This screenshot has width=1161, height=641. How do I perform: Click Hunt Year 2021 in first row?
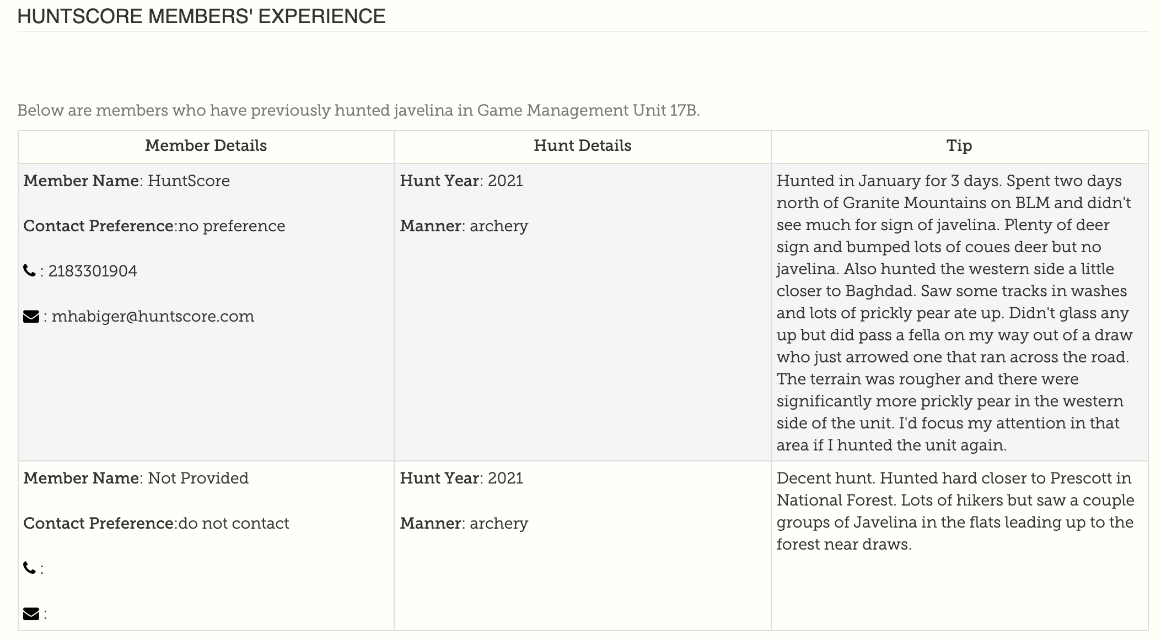coord(461,181)
